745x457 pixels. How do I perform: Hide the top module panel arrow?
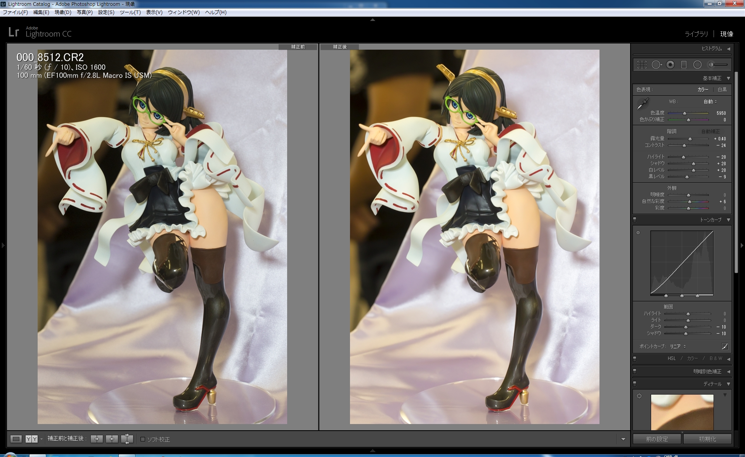(372, 20)
